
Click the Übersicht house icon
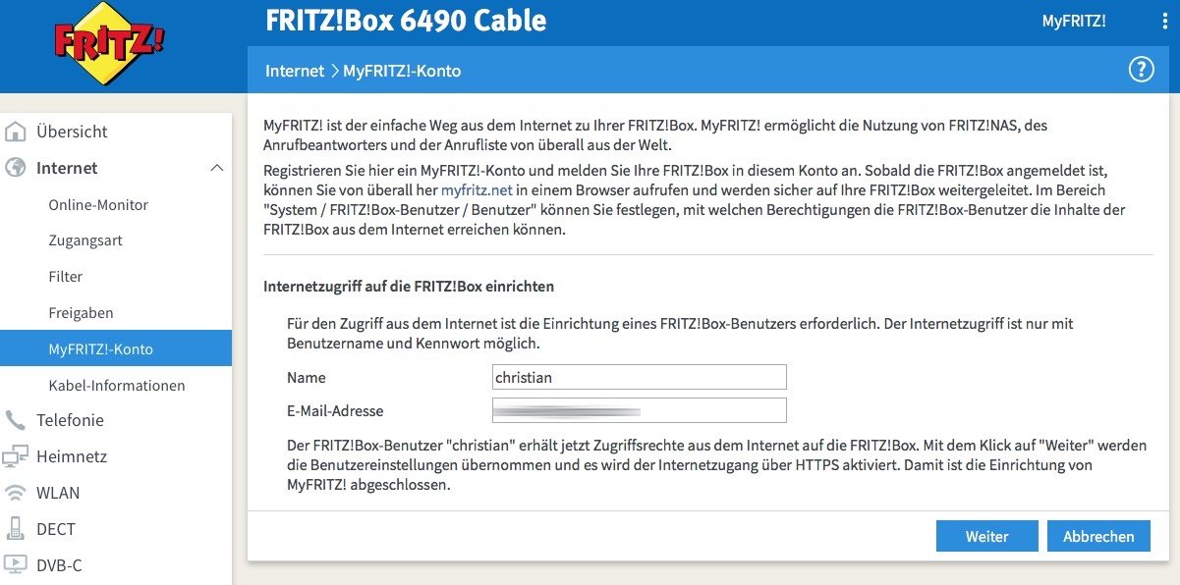click(x=15, y=132)
